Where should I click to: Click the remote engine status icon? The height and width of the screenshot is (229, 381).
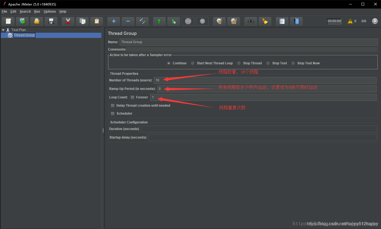[x=375, y=21]
